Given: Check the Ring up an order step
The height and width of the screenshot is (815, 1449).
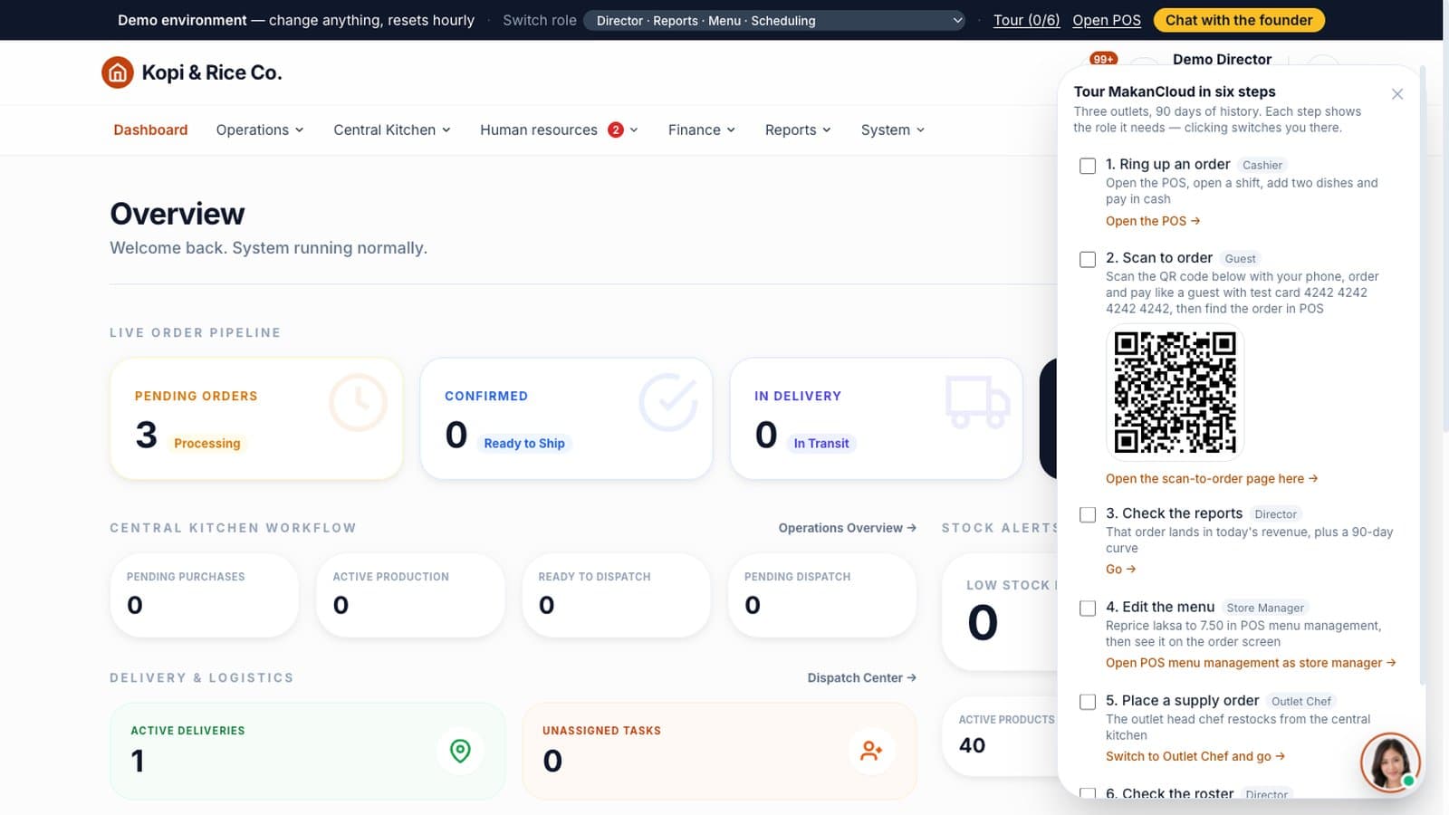Looking at the screenshot, I should (1088, 166).
